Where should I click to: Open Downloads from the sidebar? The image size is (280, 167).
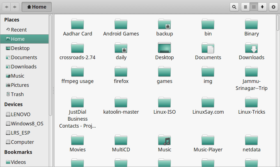(24, 67)
